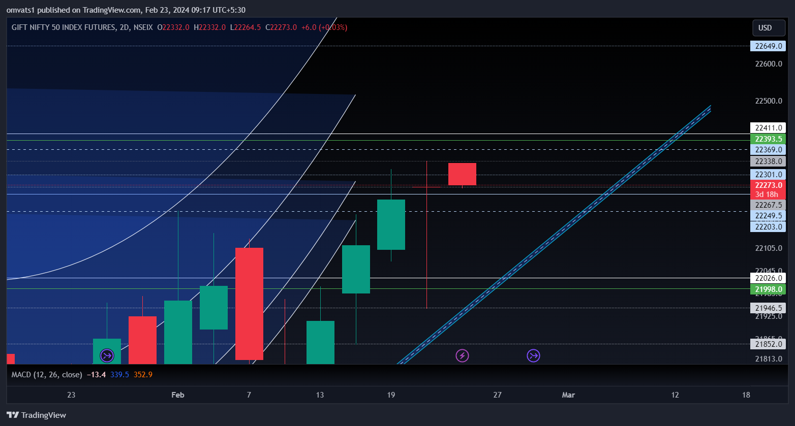Click the Mar label on the time axis
Image resolution: width=795 pixels, height=426 pixels.
[568, 395]
